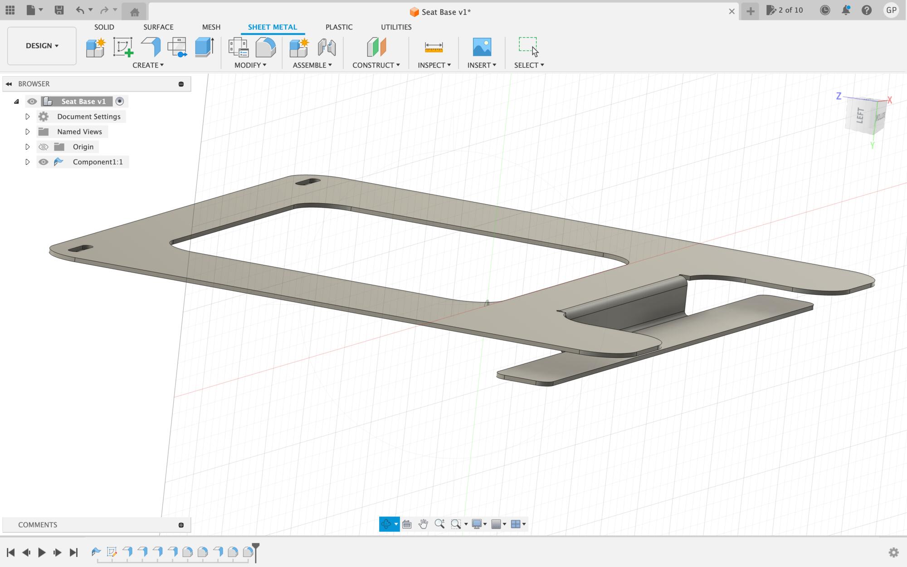Expand Document Settings node
This screenshot has height=567, width=907.
pyautogui.click(x=27, y=117)
